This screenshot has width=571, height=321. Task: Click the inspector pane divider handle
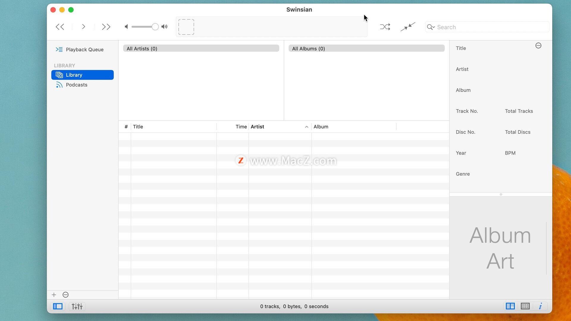tap(501, 194)
